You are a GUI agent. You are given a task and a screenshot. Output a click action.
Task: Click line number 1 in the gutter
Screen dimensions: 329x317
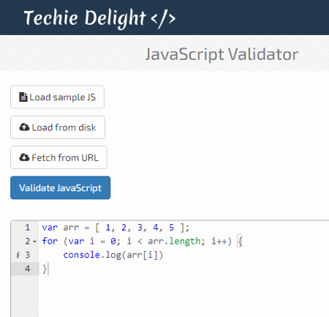pos(27,228)
